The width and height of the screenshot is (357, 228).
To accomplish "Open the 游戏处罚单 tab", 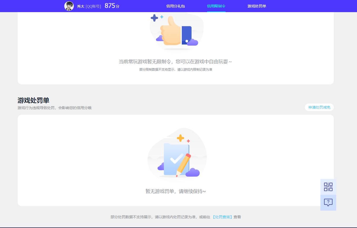I will point(257,6).
